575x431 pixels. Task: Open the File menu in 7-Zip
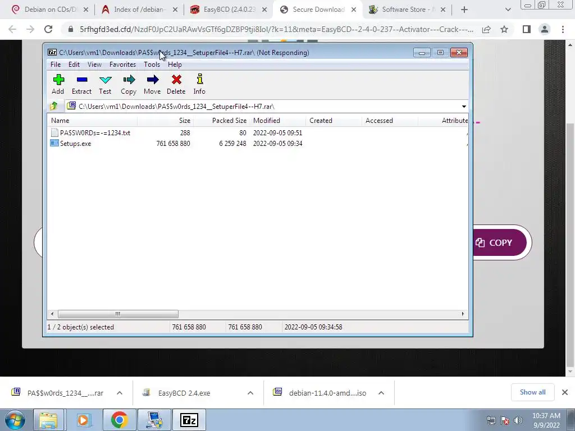point(56,65)
